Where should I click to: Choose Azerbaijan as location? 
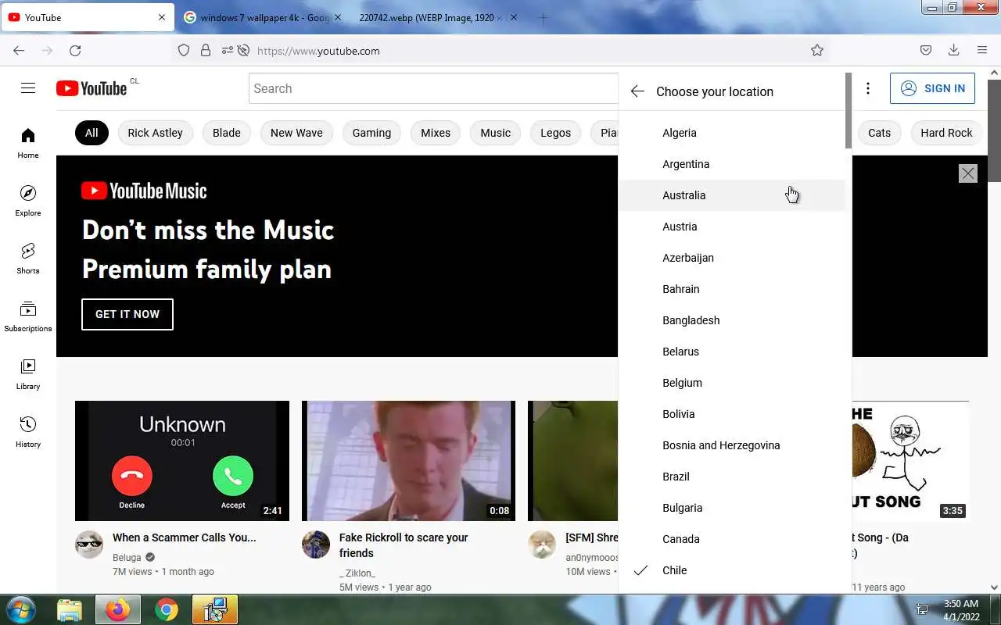pos(732,258)
